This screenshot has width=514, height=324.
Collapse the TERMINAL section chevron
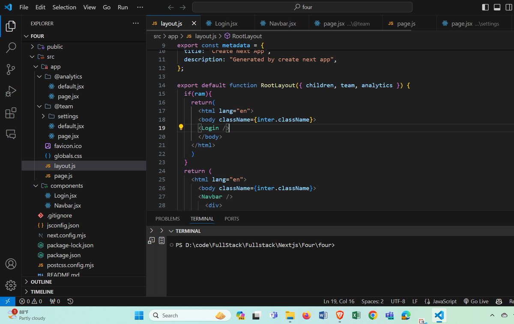[171, 231]
